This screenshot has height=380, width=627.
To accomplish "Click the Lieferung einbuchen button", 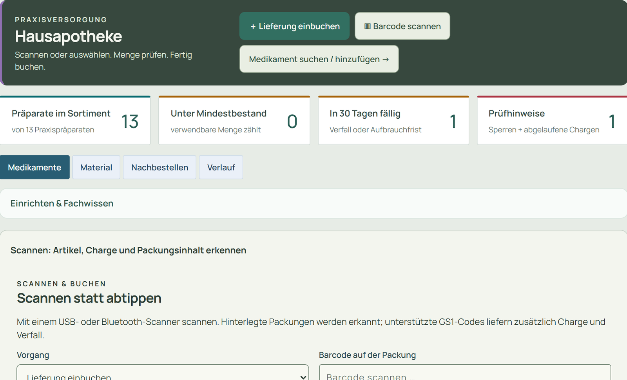I will click(x=294, y=26).
